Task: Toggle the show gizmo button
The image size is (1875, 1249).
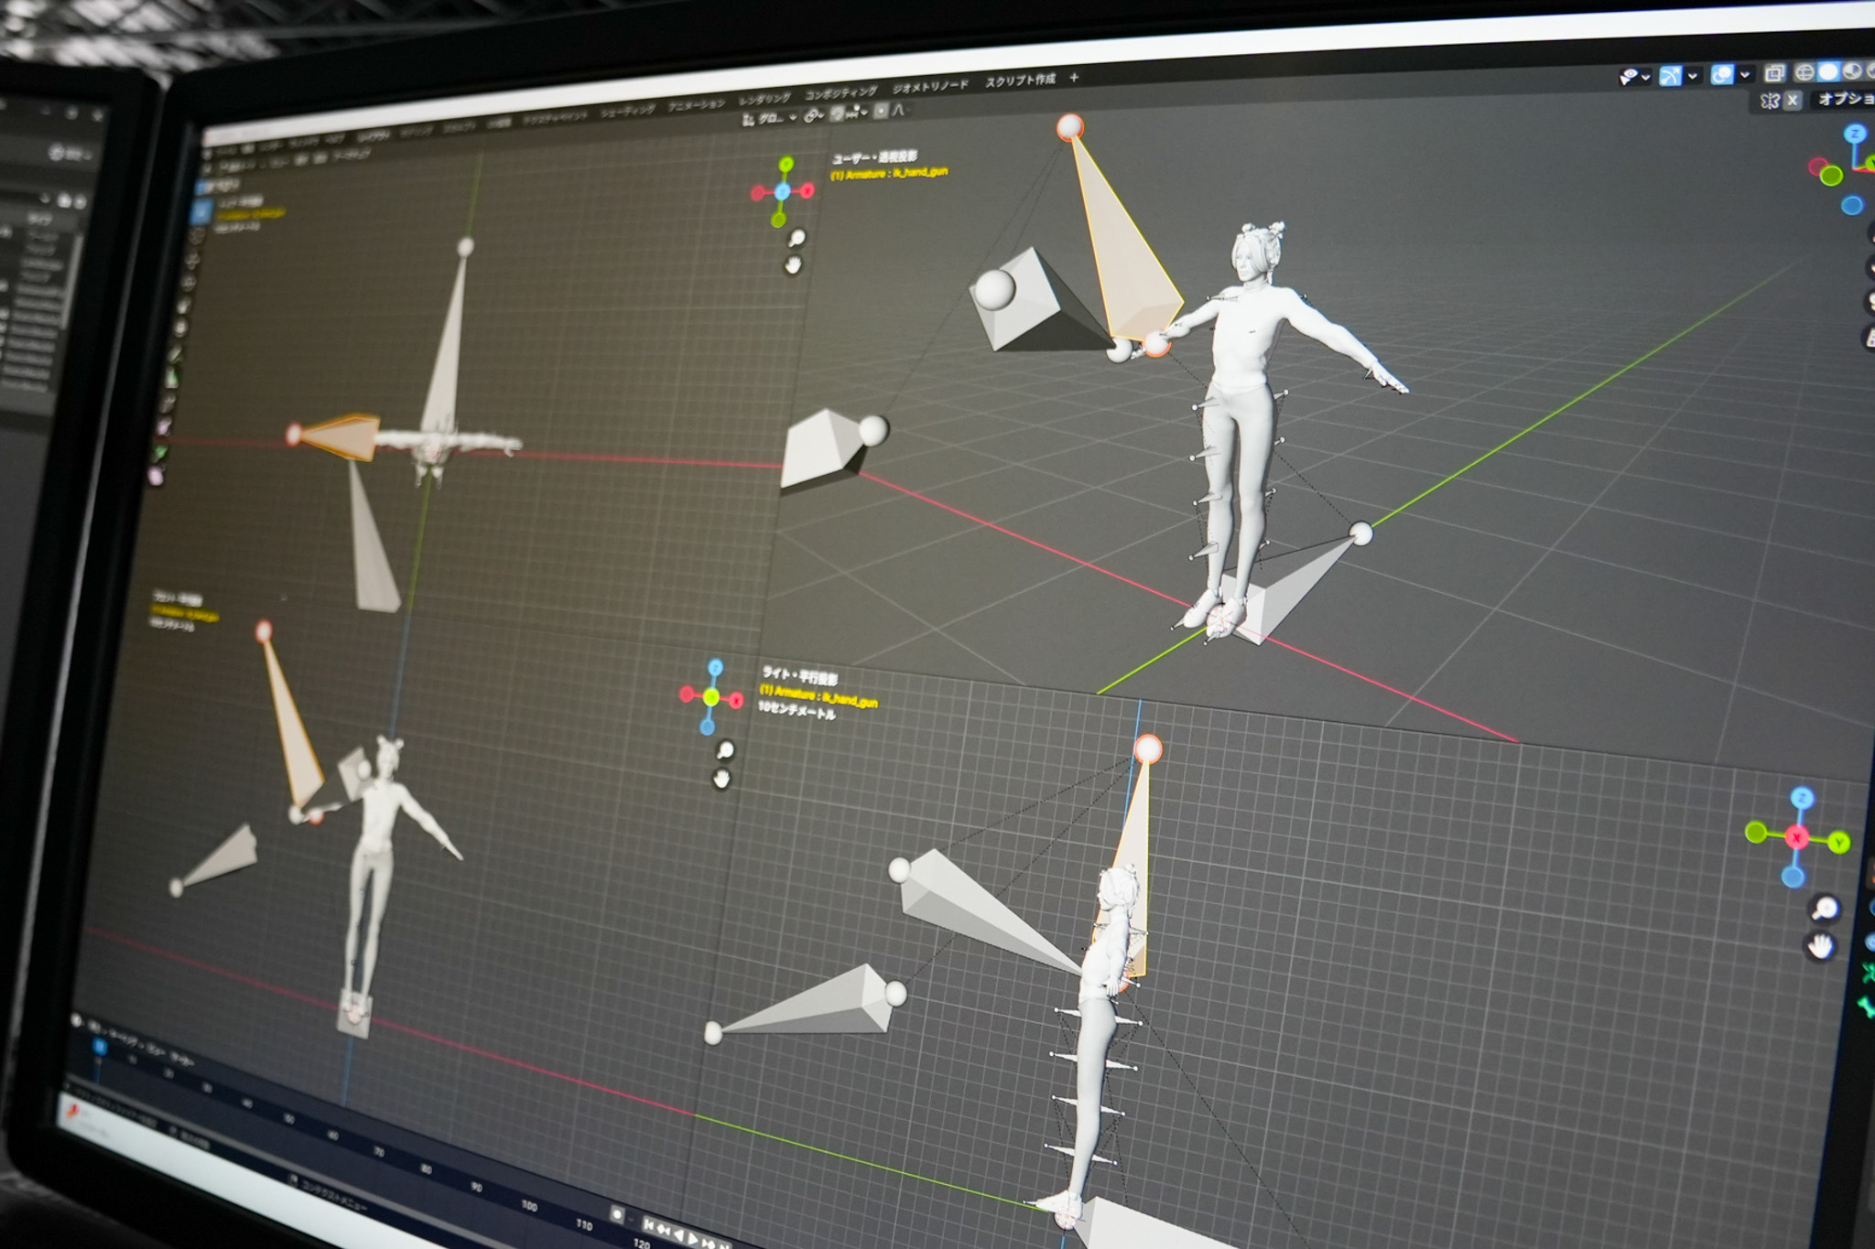Action: 1671,76
